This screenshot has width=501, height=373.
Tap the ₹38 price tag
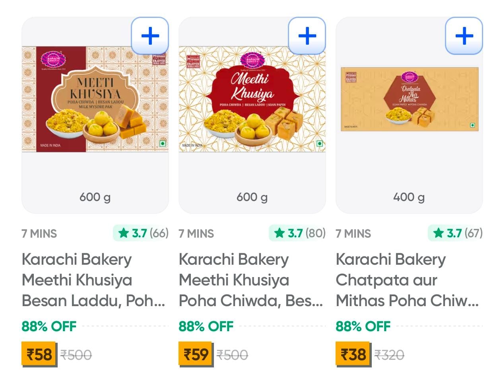[353, 354]
